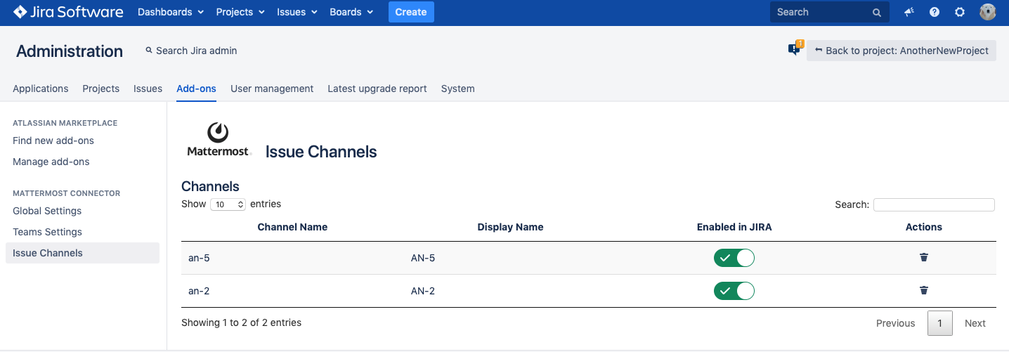Click the Jira Software logo
Image resolution: width=1009 pixels, height=352 pixels.
(68, 12)
